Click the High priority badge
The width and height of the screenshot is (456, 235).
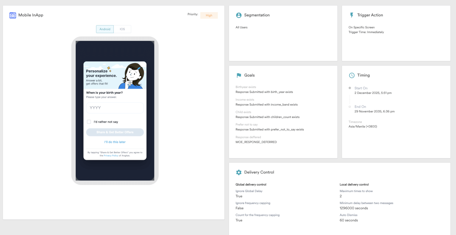click(209, 15)
